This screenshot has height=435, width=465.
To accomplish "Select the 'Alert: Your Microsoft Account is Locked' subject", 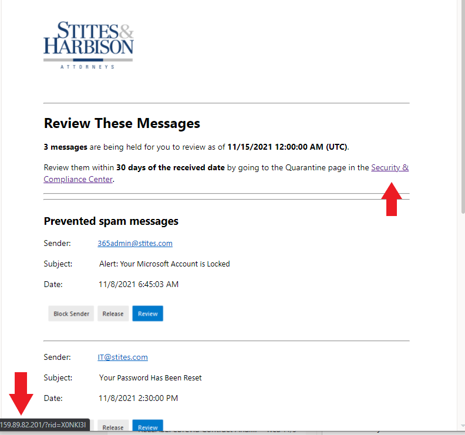I will point(164,264).
